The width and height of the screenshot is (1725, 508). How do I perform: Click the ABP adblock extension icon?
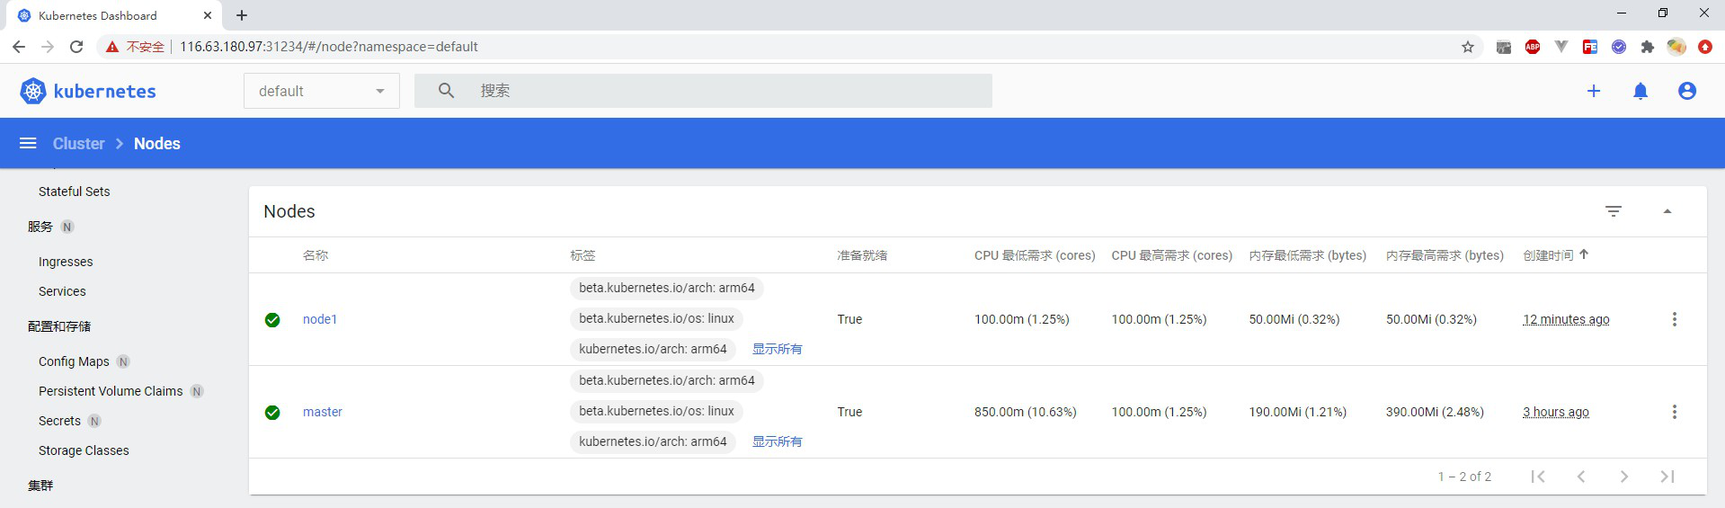pos(1533,47)
